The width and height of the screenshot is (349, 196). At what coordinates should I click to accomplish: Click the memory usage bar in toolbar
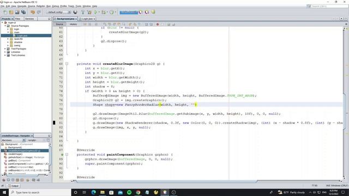point(129,12)
